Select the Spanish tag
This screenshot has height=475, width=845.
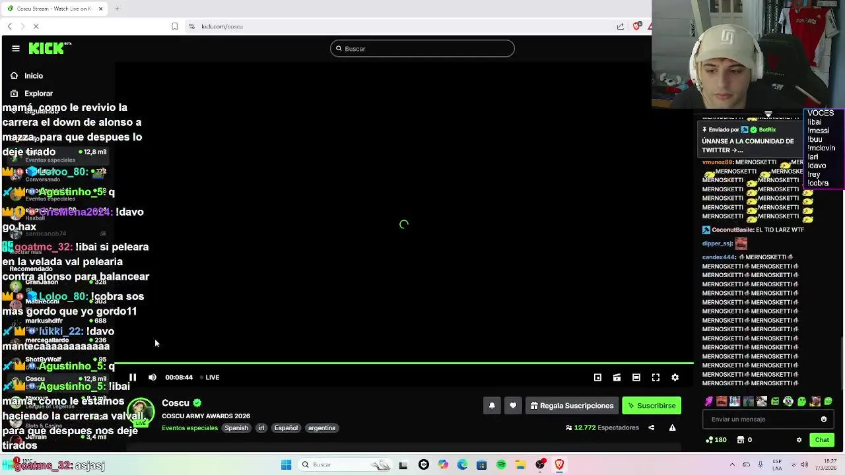tap(236, 428)
